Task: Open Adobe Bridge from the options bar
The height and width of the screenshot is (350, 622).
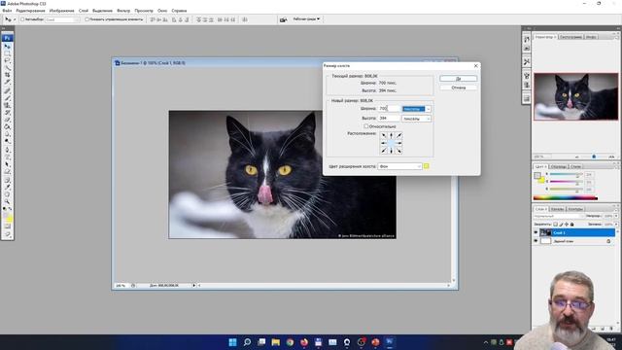Action: [x=283, y=19]
